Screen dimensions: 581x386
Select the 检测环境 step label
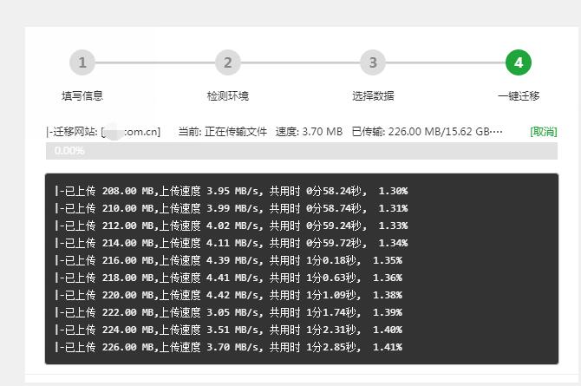tap(228, 96)
